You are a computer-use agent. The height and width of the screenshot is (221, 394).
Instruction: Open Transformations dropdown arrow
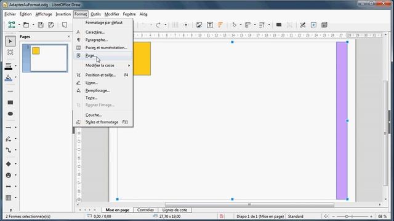(x=241, y=25)
